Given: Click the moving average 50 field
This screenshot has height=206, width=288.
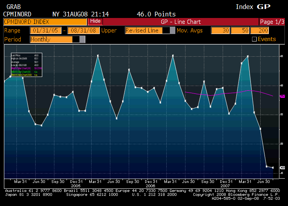Looking at the screenshot, I should [240, 30].
